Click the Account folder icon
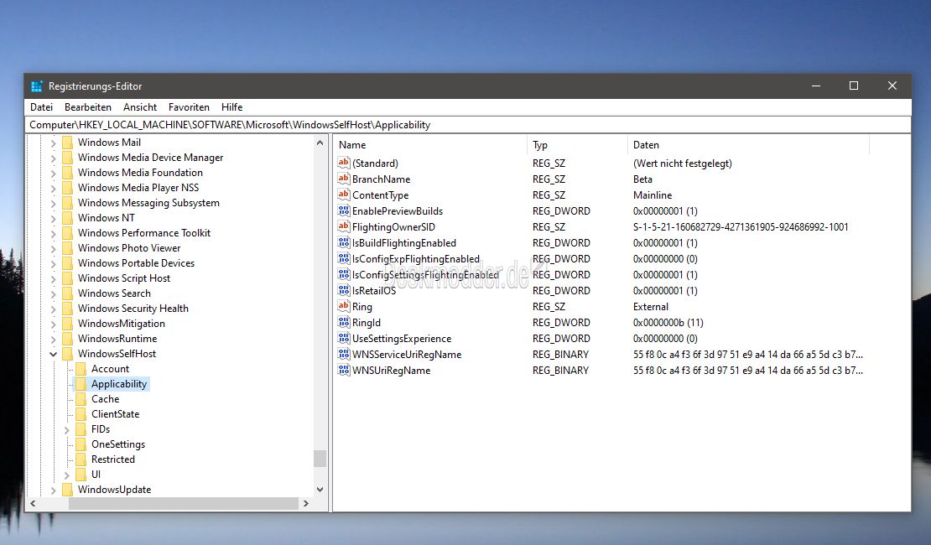The width and height of the screenshot is (931, 545). point(81,369)
